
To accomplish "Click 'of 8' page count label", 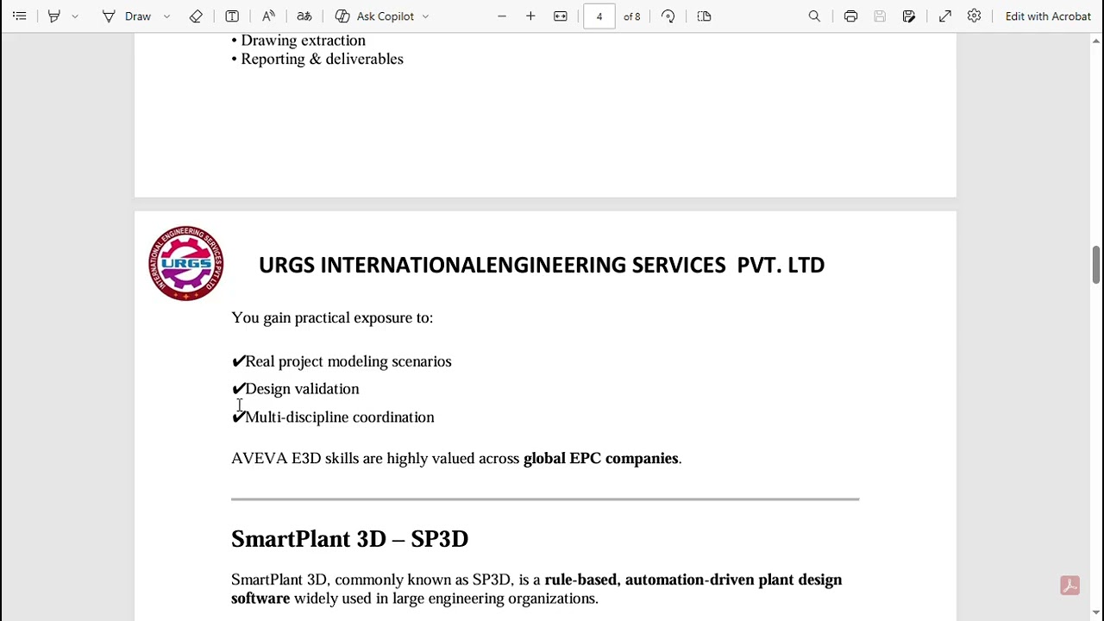I will (x=632, y=16).
